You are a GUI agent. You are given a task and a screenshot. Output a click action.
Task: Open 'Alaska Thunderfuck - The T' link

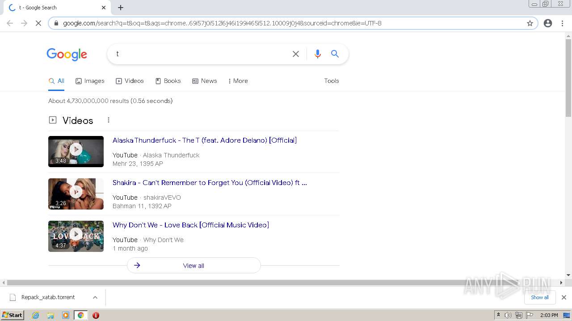point(205,140)
